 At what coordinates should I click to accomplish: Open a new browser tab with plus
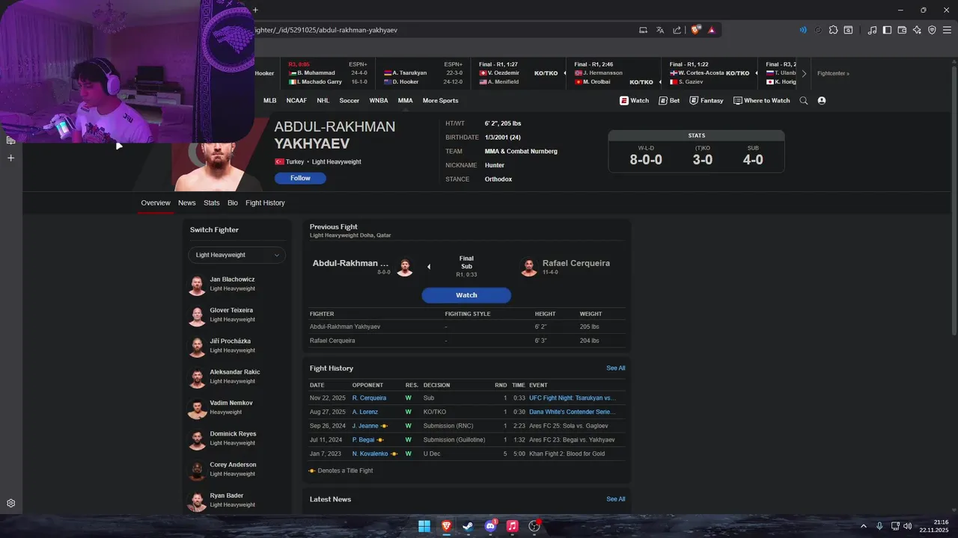tap(255, 10)
